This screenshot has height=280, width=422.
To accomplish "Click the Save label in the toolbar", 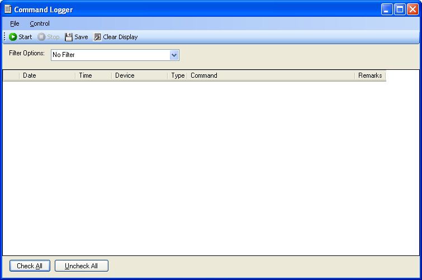I will [x=81, y=37].
